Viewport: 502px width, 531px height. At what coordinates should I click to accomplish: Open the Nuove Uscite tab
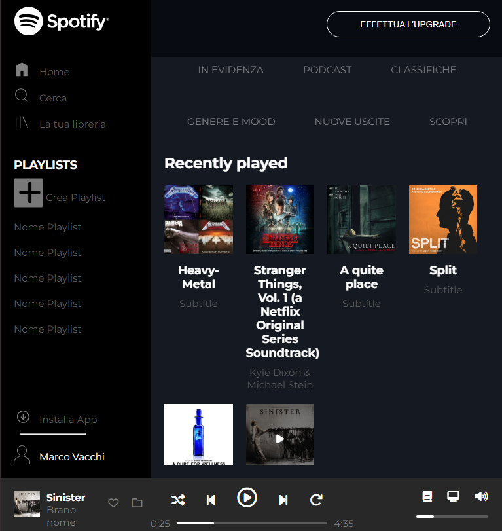tap(352, 122)
